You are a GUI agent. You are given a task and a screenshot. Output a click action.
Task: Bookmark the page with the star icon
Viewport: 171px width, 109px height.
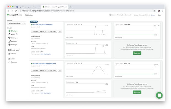154,11
